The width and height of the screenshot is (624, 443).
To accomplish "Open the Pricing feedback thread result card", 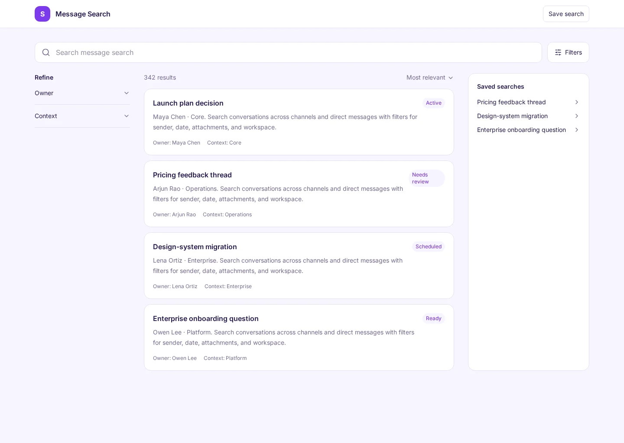I will (299, 194).
